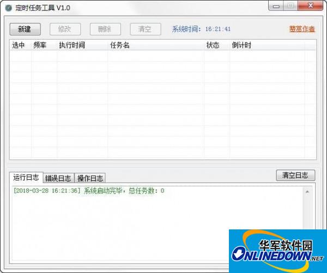Click the 清空日志 button

[x=295, y=175]
